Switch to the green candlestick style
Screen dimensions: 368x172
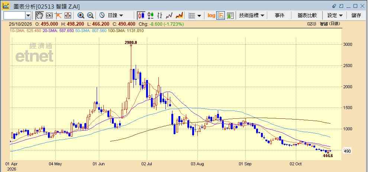click(151, 16)
